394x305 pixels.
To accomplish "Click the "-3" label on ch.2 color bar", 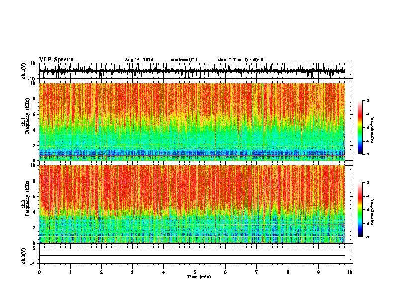I will click(x=367, y=183).
